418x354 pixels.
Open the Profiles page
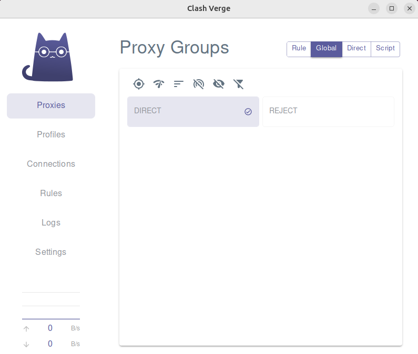click(x=51, y=135)
